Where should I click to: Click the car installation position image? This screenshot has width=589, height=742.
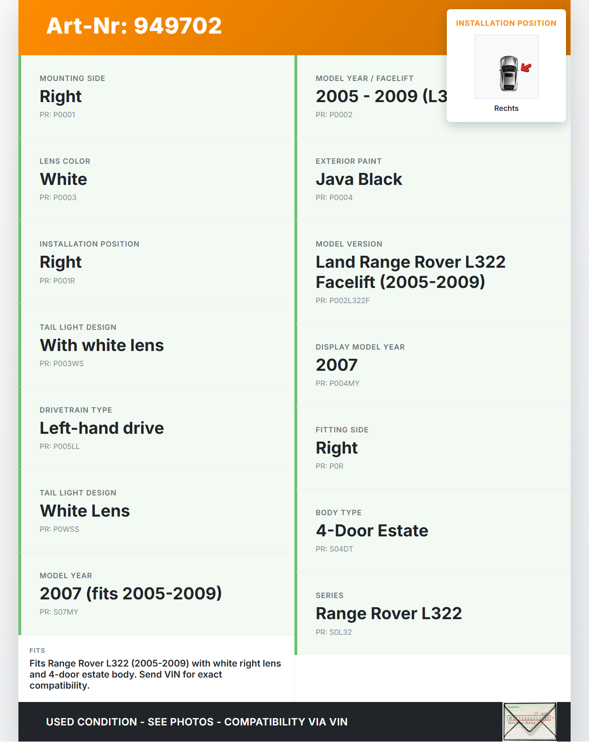506,67
